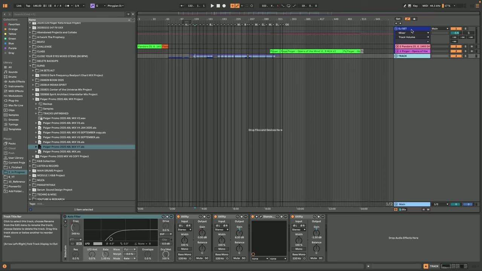
Task: Open the browser filter icon beside search
Action: pos(128,14)
